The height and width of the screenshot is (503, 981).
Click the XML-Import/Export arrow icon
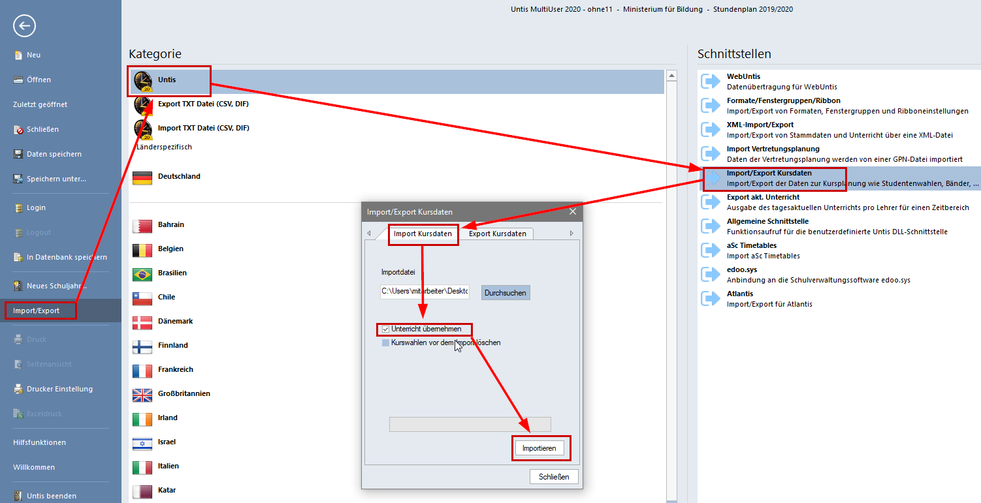coord(710,130)
